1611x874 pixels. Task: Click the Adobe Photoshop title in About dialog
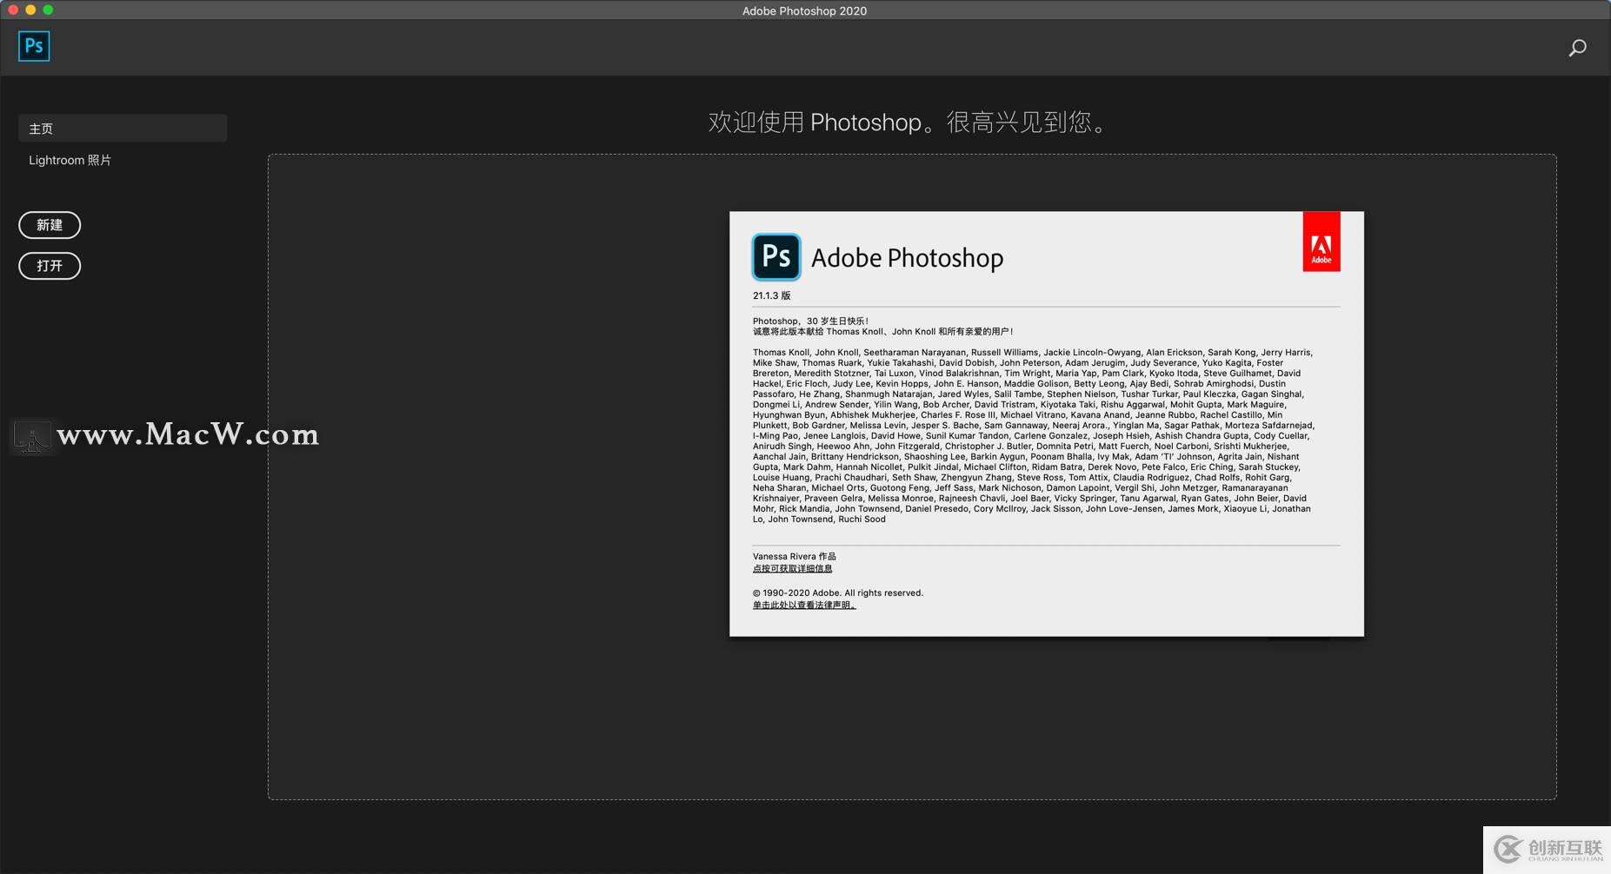tap(907, 258)
